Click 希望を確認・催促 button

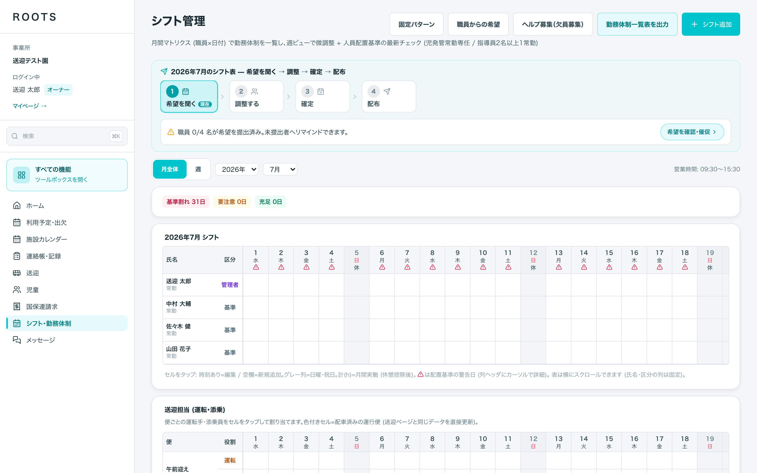(x=692, y=132)
